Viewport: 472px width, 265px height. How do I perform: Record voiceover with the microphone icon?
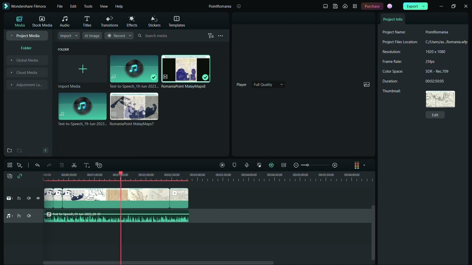[247, 165]
